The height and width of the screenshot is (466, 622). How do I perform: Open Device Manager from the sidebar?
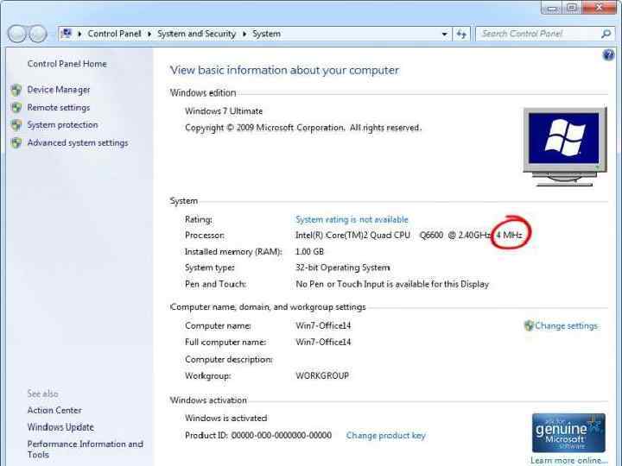[x=59, y=90]
